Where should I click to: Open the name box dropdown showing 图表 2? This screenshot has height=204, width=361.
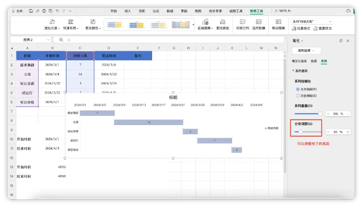[x=48, y=40]
